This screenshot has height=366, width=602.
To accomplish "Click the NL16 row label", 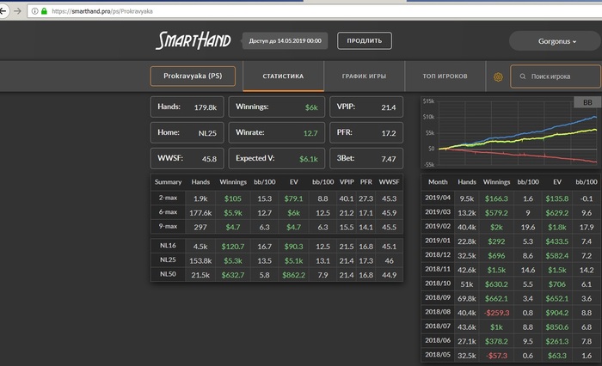I will point(168,246).
